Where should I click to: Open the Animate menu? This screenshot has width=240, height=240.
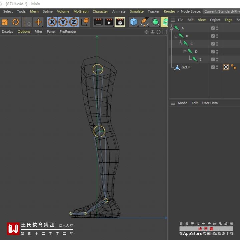tap(119, 11)
